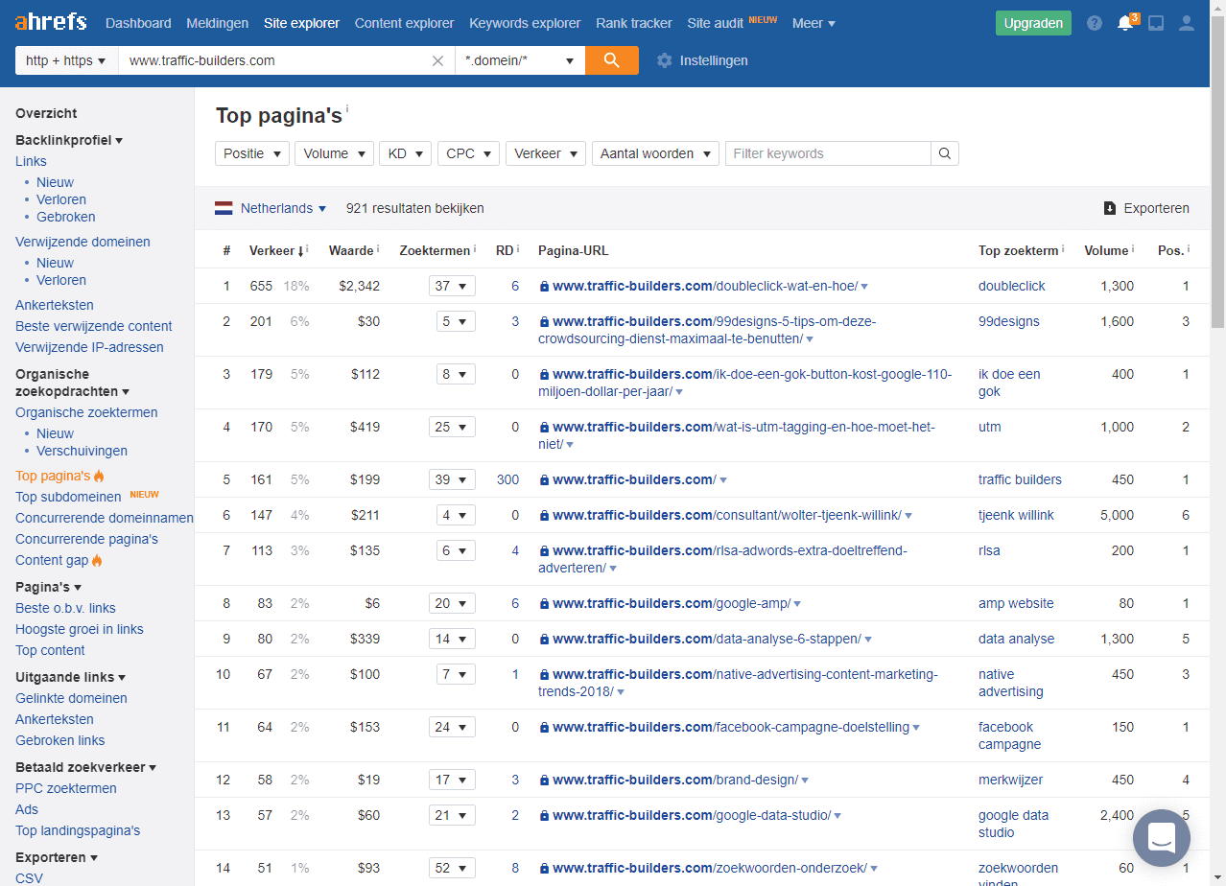The width and height of the screenshot is (1226, 886).
Task: Expand the 37 zoektermen dropdown in row 1
Action: [x=452, y=286]
